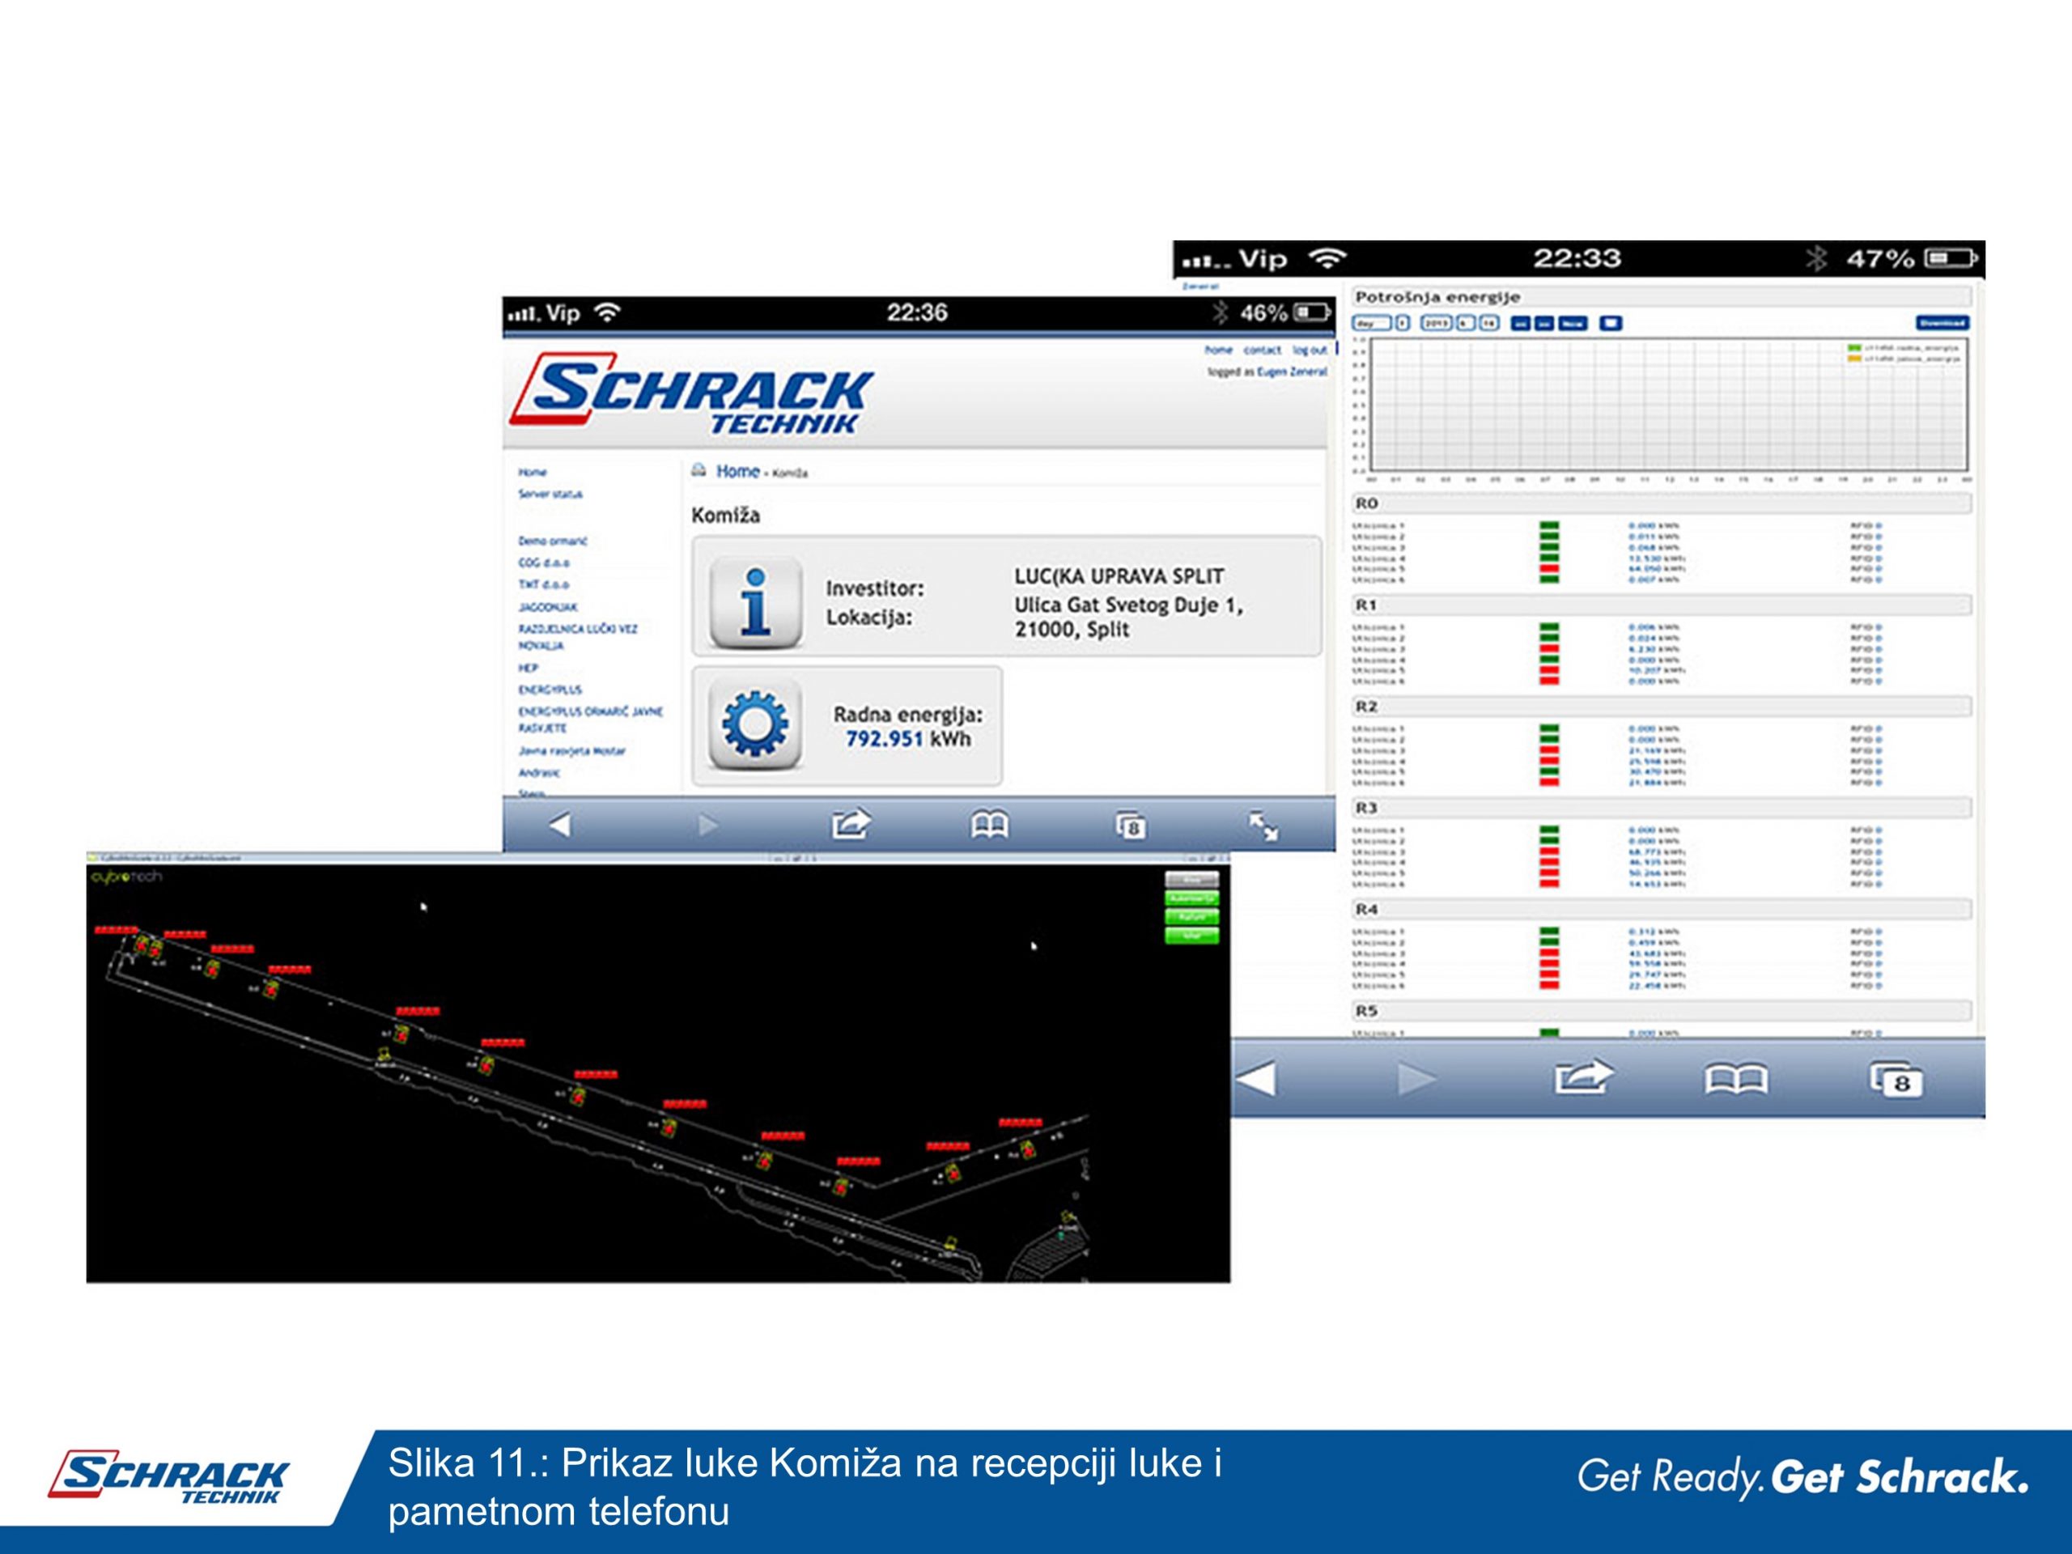2072x1554 pixels.
Task: Click the Now button above the chart
Action: coord(1573,323)
